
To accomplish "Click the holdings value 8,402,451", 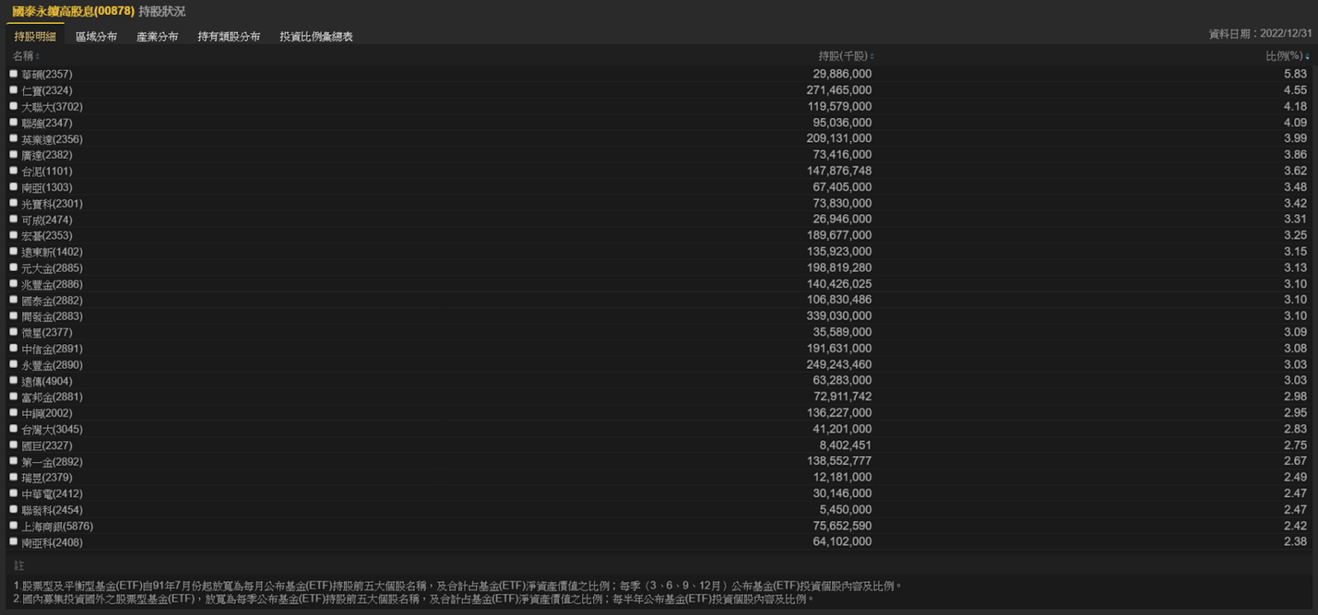I will 845,445.
